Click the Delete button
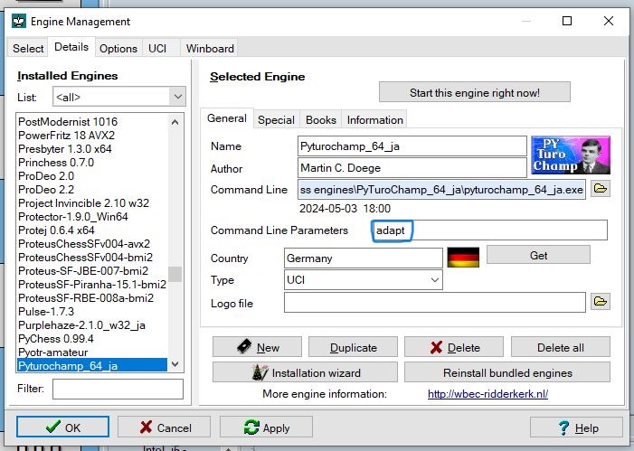Viewport: 634px width, 451px height. click(x=454, y=347)
